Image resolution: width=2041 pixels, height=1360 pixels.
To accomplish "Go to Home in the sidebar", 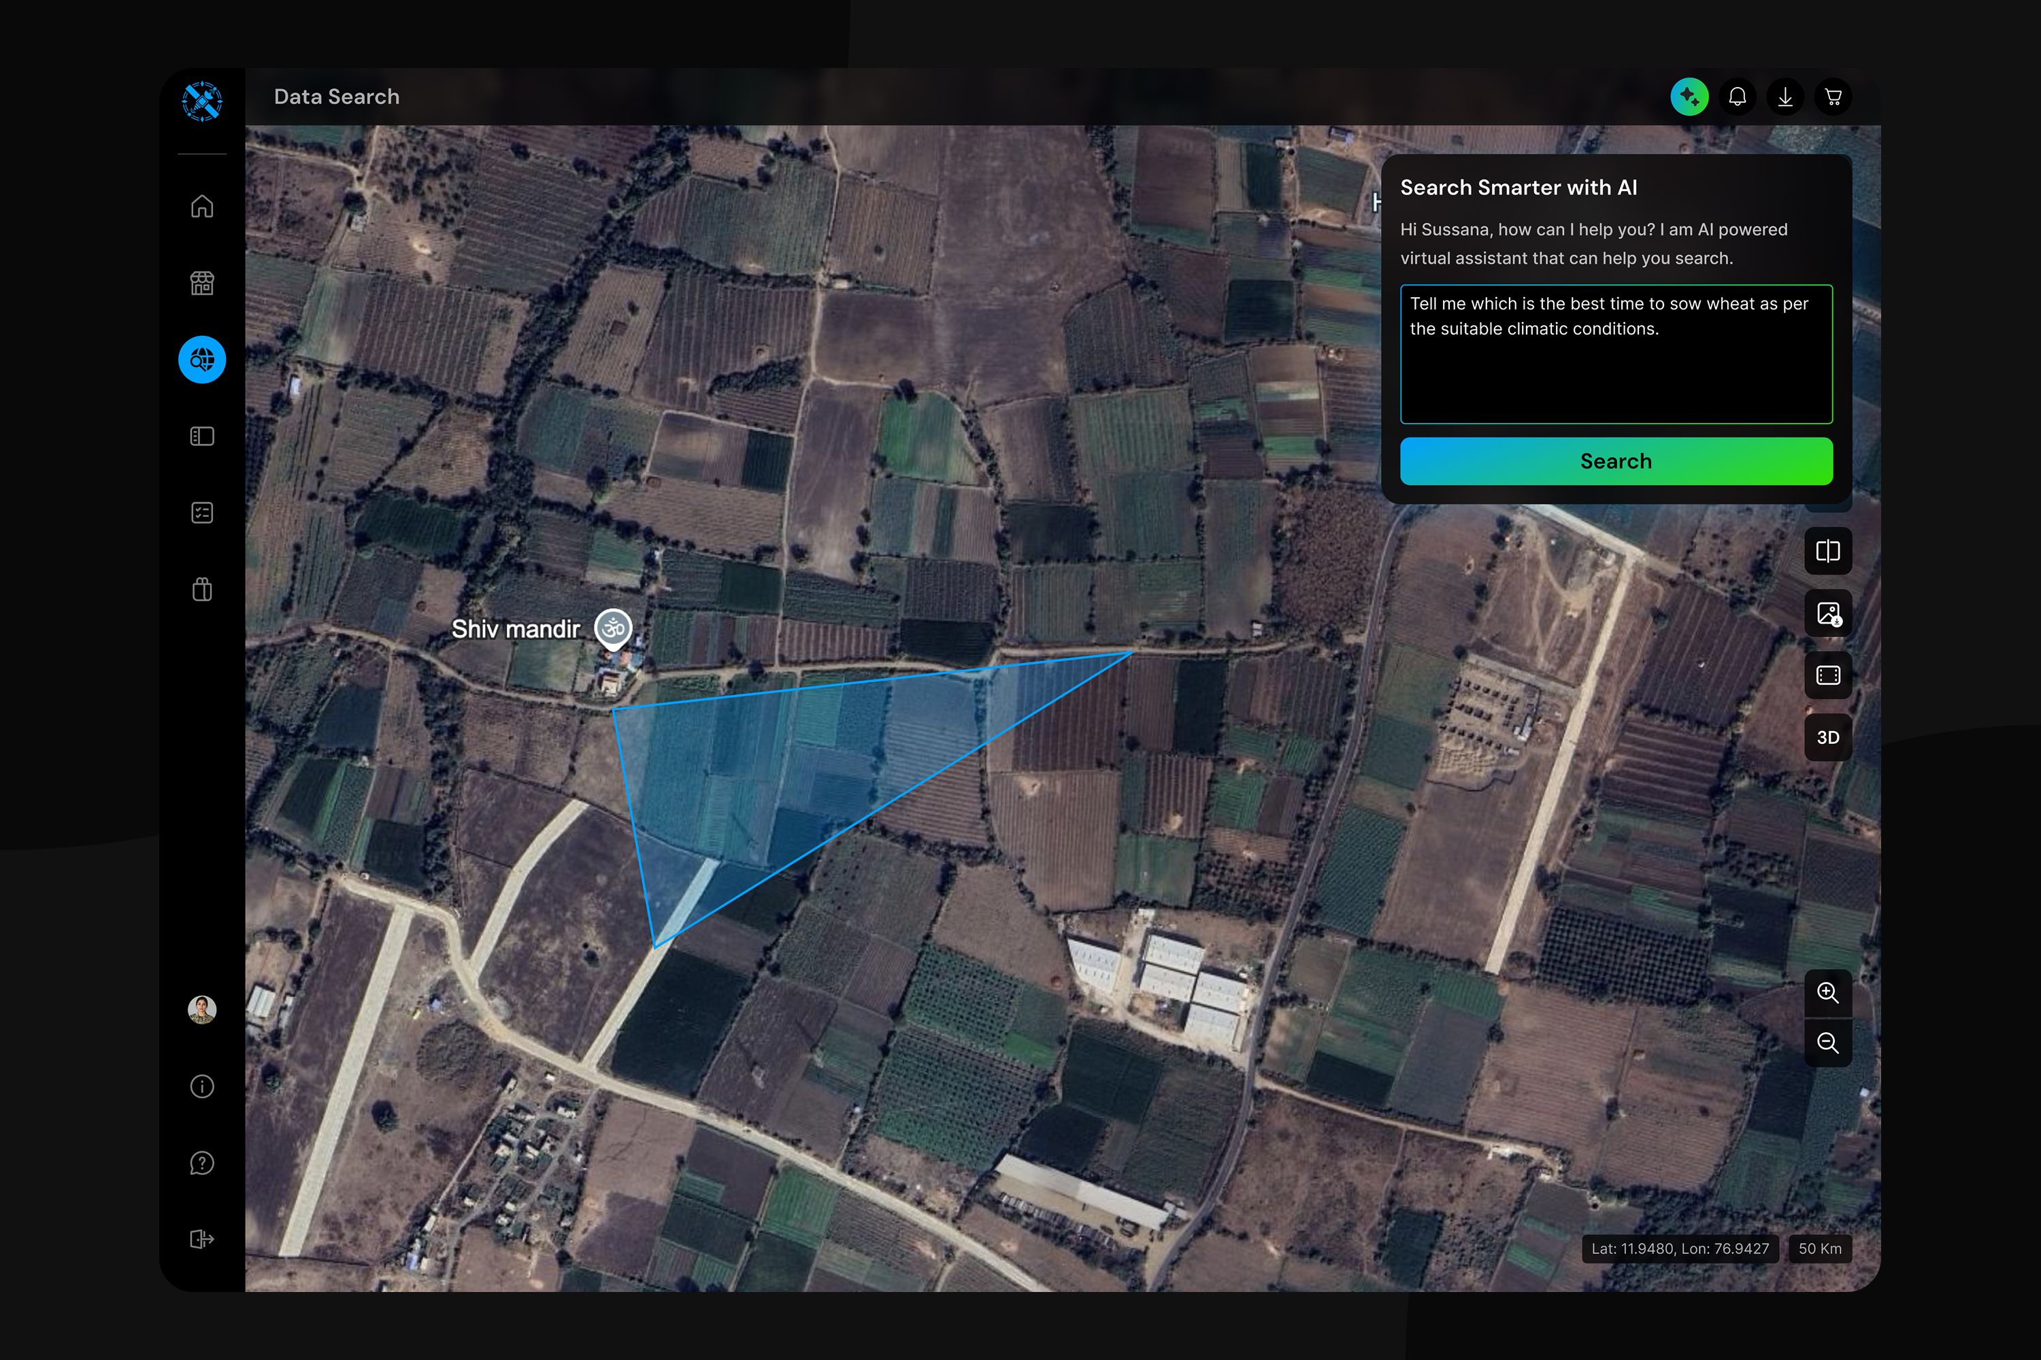I will tap(202, 207).
